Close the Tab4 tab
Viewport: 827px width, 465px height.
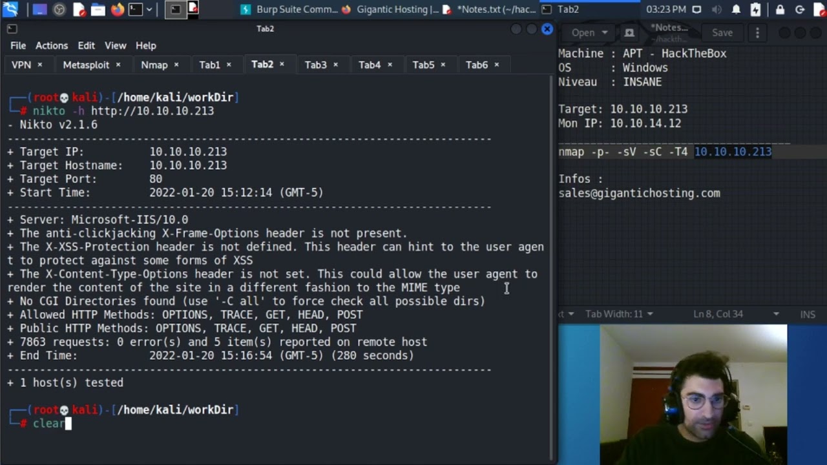389,65
